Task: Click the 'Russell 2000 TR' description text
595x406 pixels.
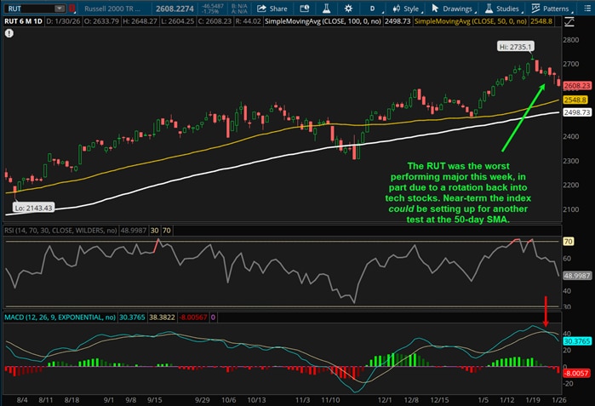Action: (x=112, y=9)
